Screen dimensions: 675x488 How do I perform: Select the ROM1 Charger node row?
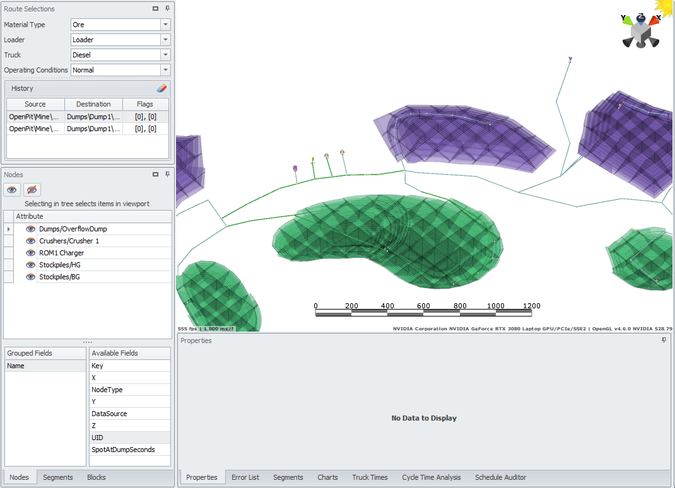[x=61, y=253]
